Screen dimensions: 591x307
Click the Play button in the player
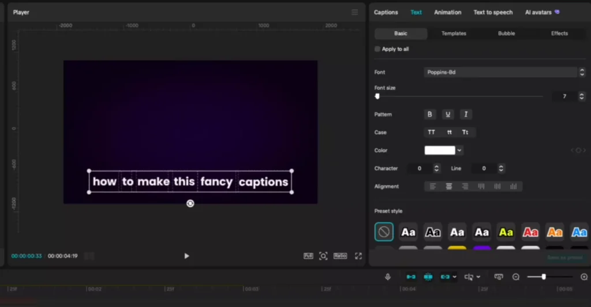point(186,256)
